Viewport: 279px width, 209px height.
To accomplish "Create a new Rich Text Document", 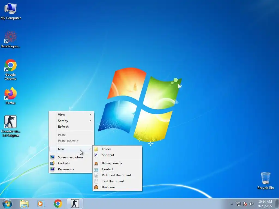I will click(117, 175).
